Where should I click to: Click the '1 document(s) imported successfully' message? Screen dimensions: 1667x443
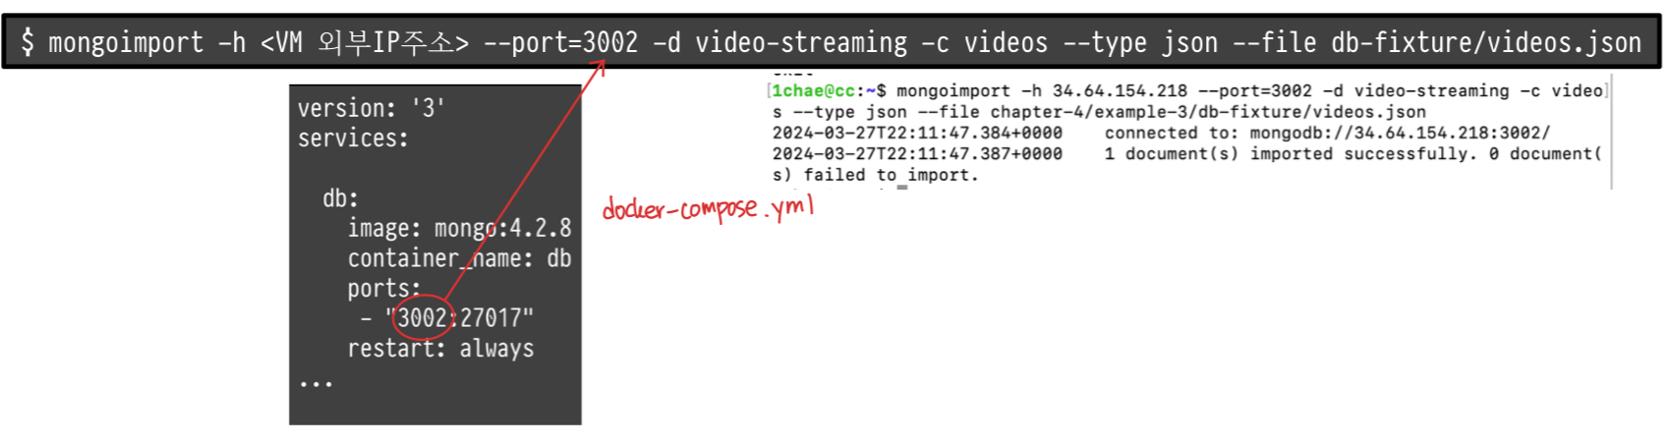[x=1290, y=153]
